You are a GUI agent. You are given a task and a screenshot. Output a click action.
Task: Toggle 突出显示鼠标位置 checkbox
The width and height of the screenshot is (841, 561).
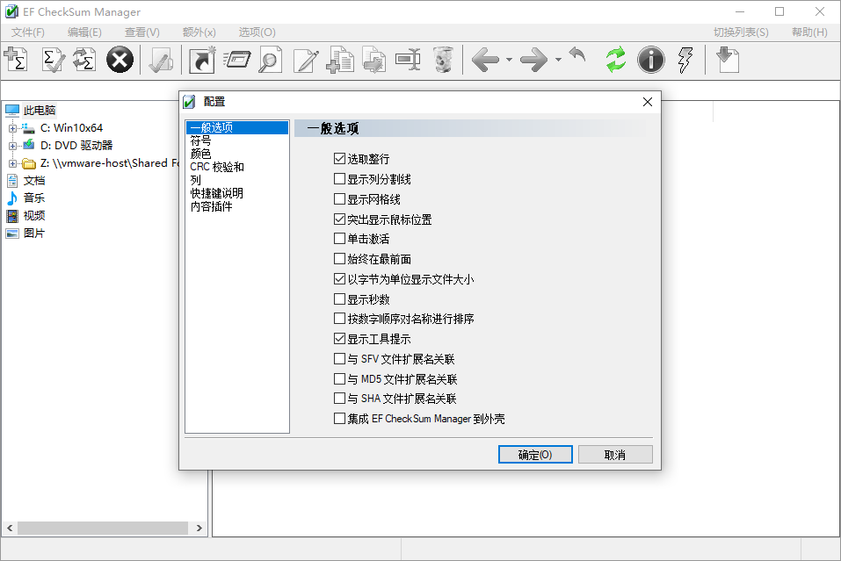coord(339,219)
